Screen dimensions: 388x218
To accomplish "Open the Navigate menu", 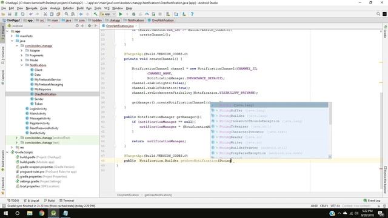I will (x=32, y=8).
